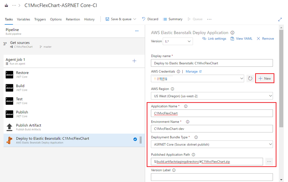Select the Restore dotnet task icon
Viewport: 288px width, 182px height.
pyautogui.click(x=9, y=75)
